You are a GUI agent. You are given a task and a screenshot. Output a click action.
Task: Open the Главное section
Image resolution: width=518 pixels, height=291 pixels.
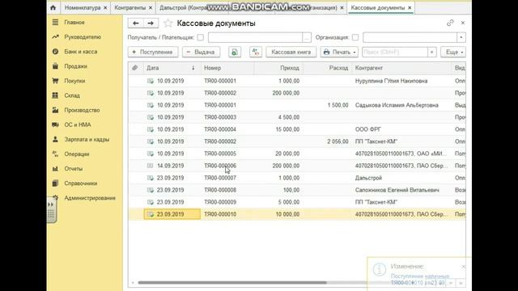[74, 23]
